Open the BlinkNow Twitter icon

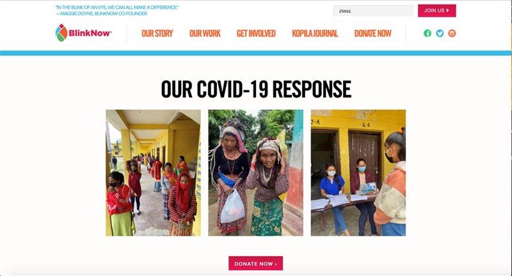(x=440, y=33)
